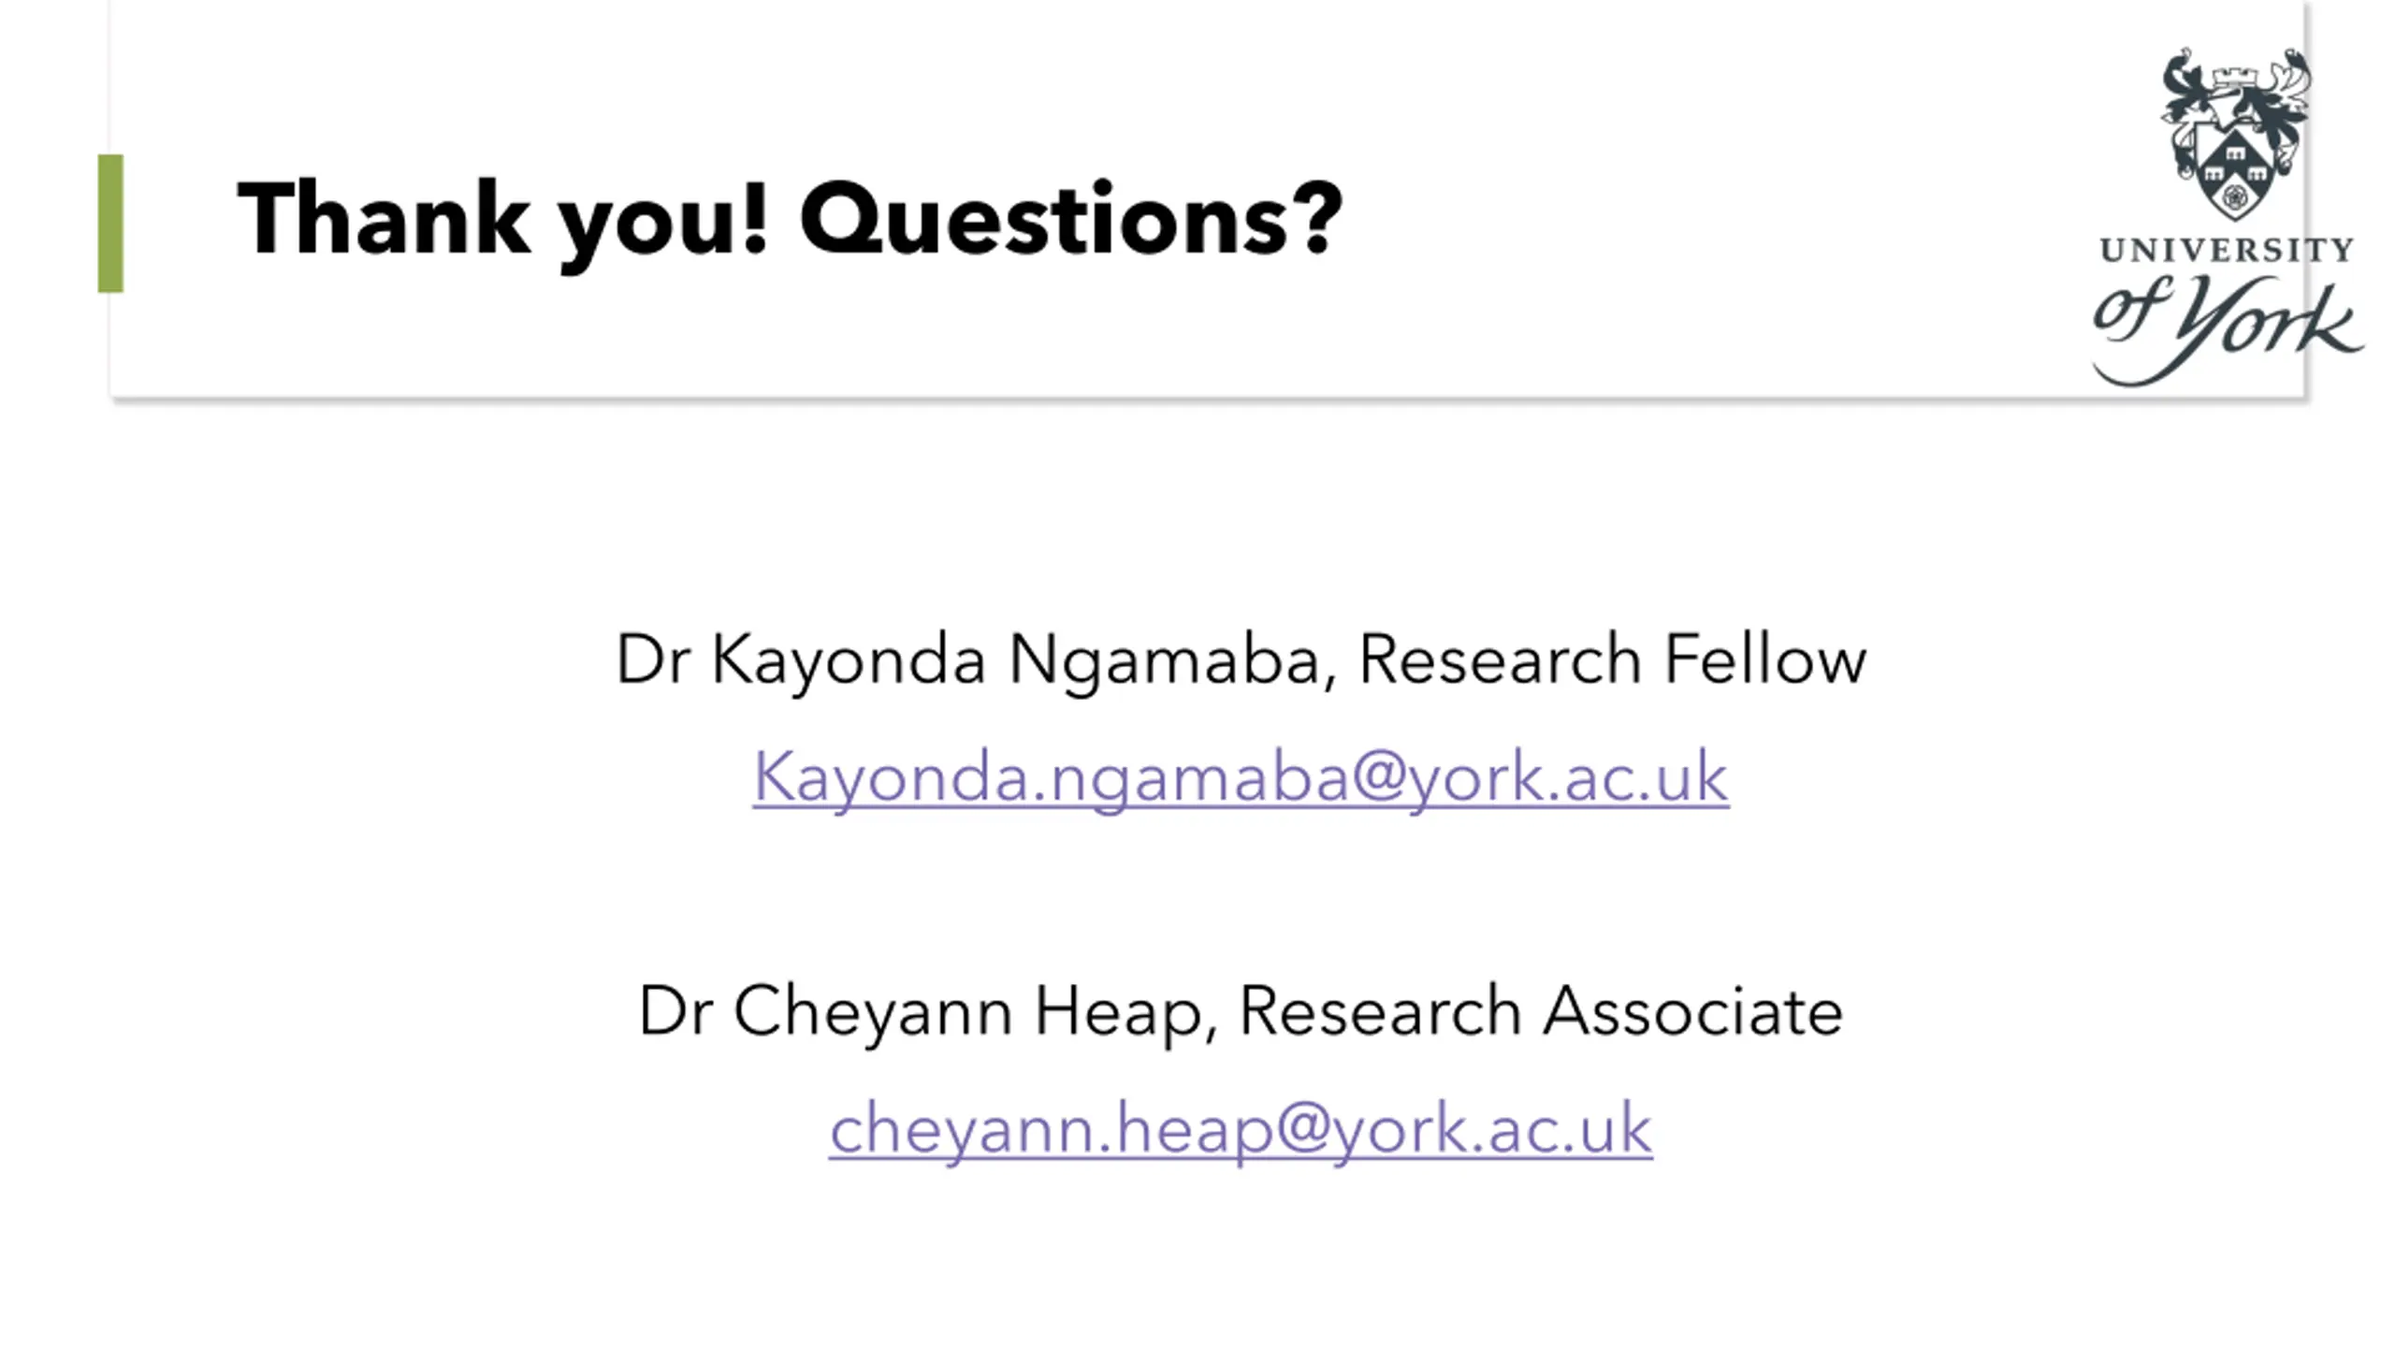This screenshot has width=2395, height=1347.
Task: Click the "Research Fellow" job title
Action: [x=1611, y=660]
